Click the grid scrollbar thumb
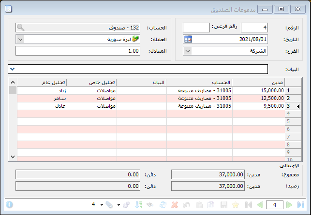 click(x=13, y=90)
